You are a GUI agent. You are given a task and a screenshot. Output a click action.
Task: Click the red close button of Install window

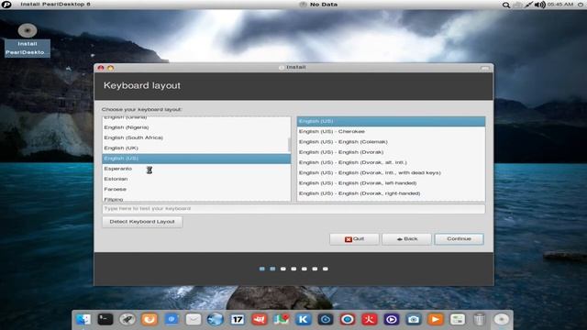101,68
